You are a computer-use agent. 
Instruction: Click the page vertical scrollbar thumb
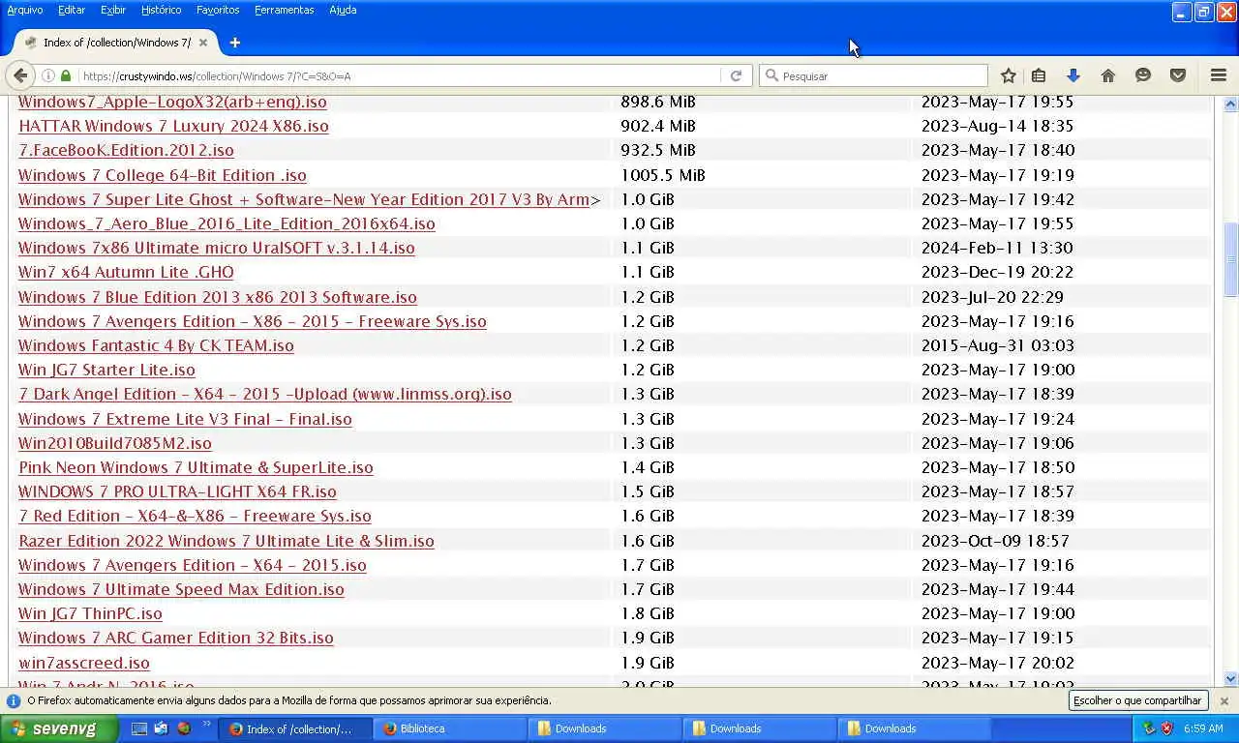pos(1230,259)
